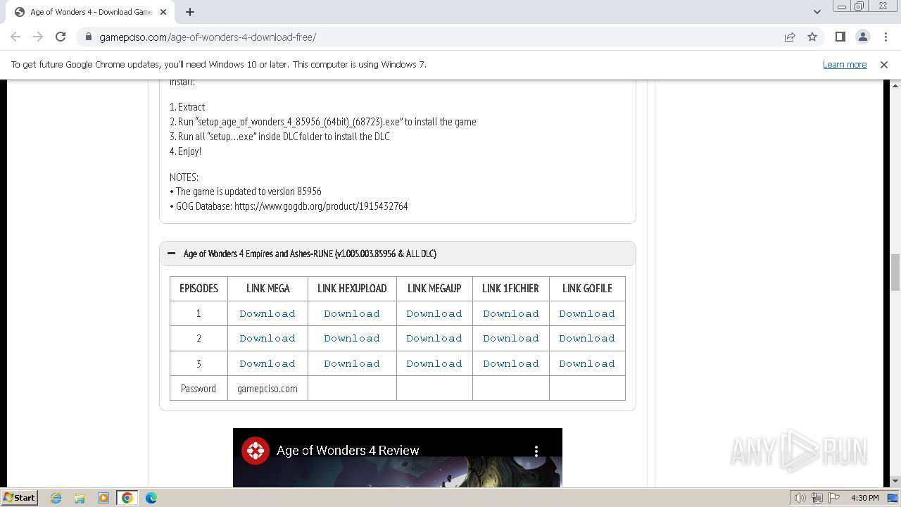Download episode 2 from GOFILE
901x507 pixels.
tap(587, 338)
